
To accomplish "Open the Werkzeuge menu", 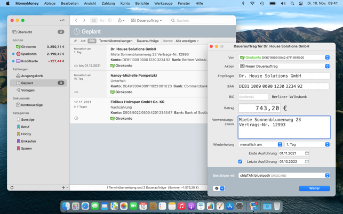I will [x=163, y=3].
